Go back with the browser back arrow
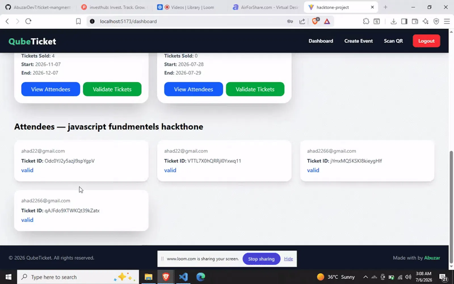454x284 pixels. click(7, 21)
